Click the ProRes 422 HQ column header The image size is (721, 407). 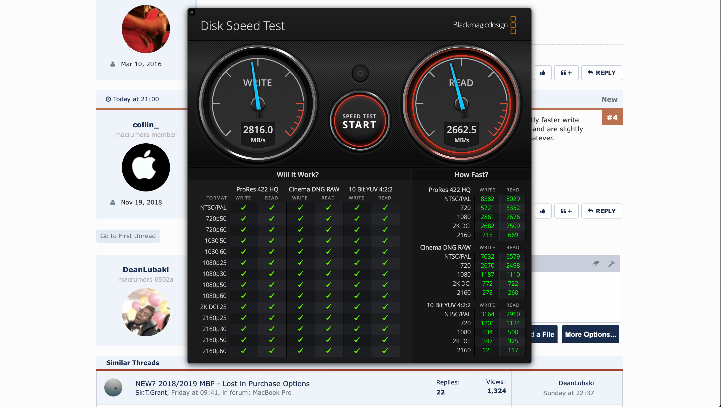point(257,189)
